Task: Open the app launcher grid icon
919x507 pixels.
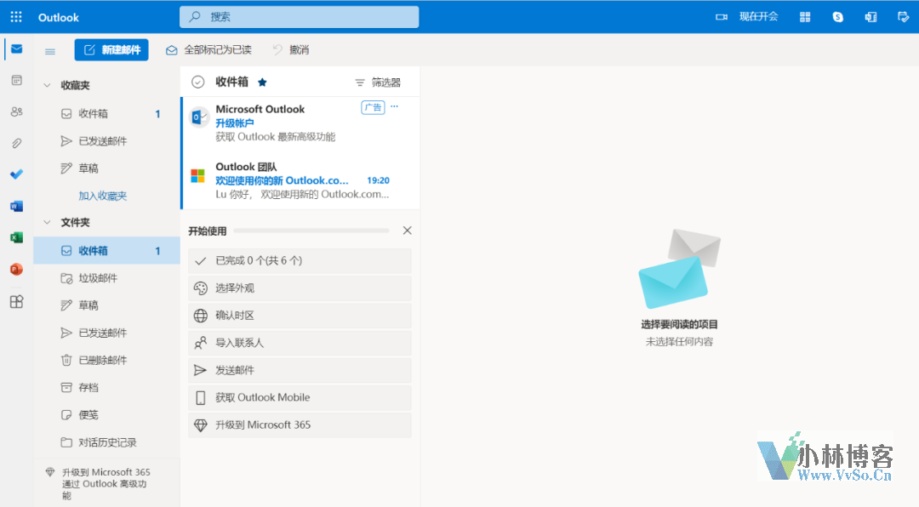Action: 16,17
